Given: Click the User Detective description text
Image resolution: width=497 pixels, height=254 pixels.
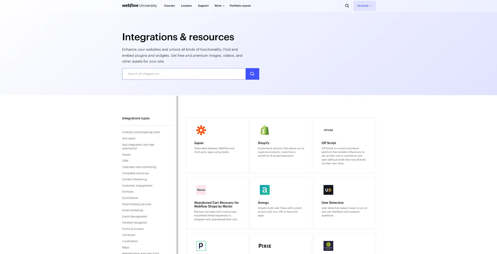Looking at the screenshot, I should tap(344, 212).
